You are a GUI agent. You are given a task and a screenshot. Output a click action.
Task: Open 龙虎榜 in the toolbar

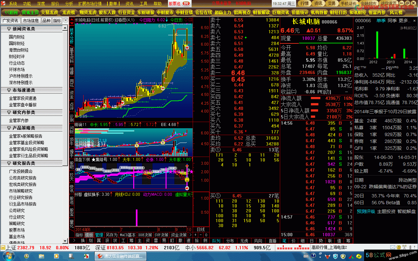click(x=69, y=12)
